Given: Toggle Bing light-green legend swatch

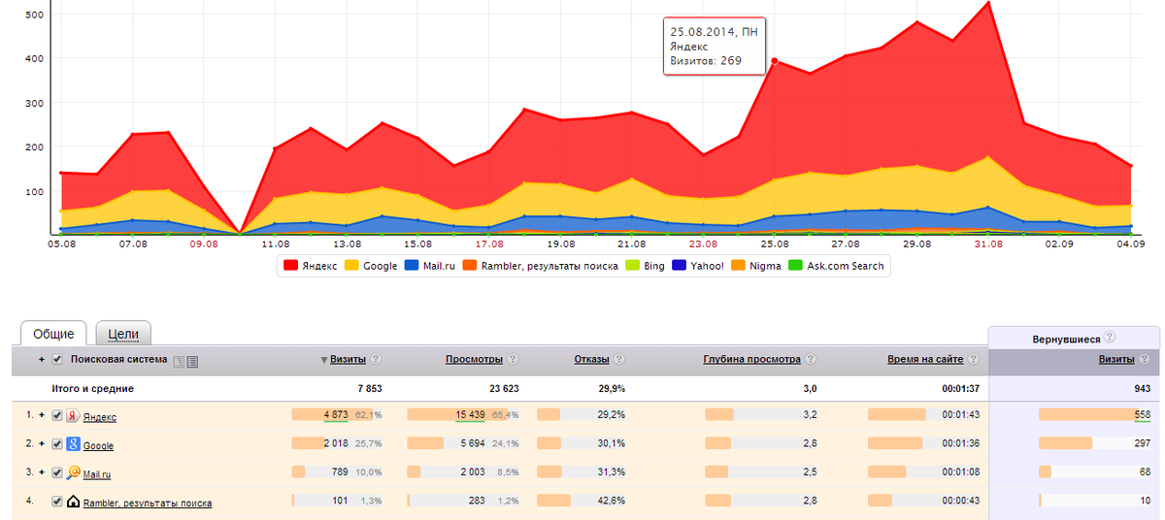Looking at the screenshot, I should pyautogui.click(x=633, y=265).
